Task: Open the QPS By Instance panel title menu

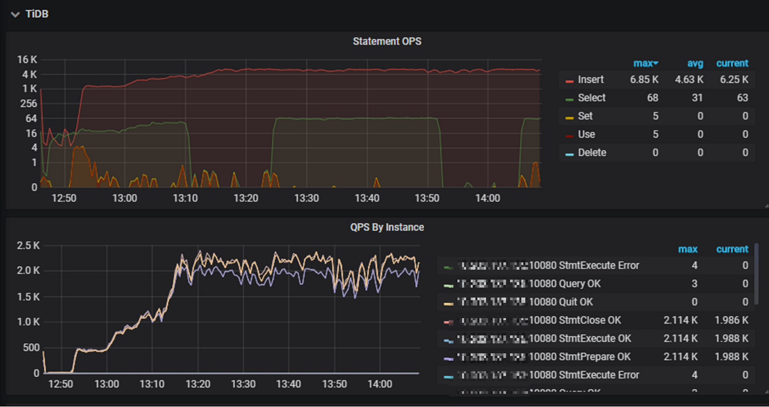Action: pos(387,227)
